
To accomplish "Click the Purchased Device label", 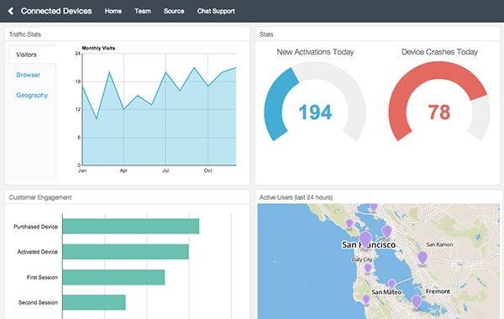I will click(35, 227).
